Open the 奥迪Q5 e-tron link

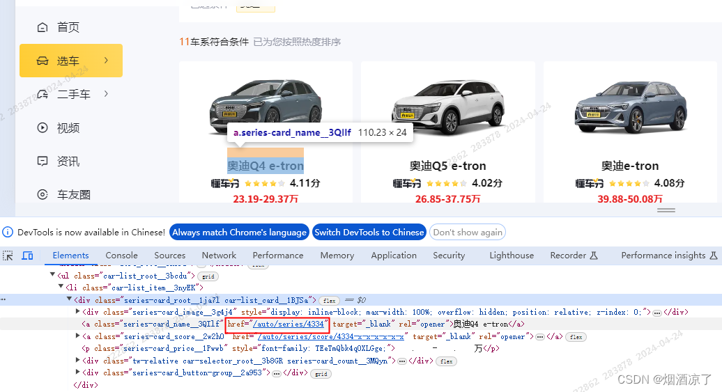click(x=447, y=166)
